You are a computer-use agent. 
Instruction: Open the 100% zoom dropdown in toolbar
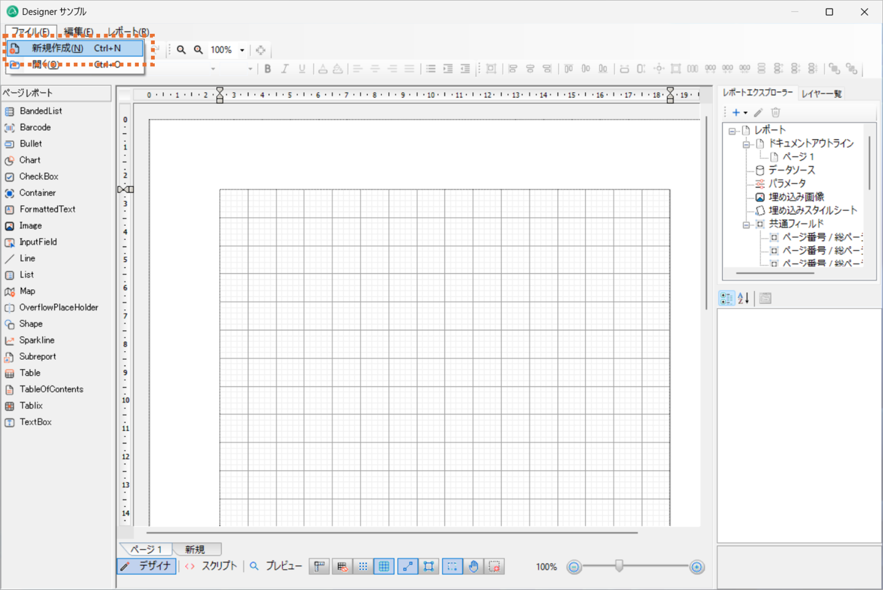[242, 50]
